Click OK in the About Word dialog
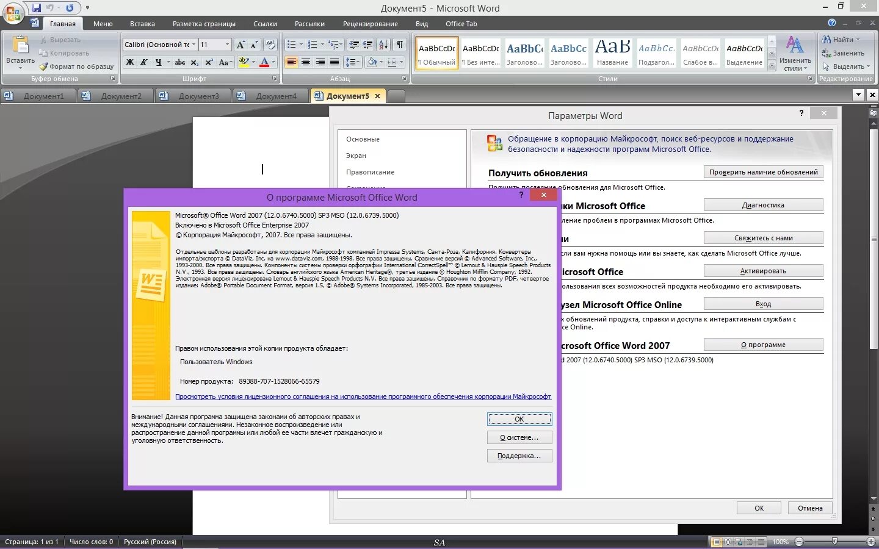 519,419
